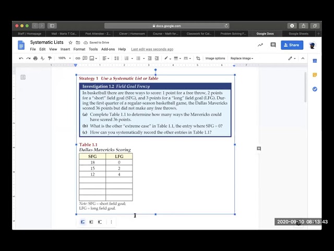Open line spacing options
Screen dimensions: 334x251
click(117, 58)
